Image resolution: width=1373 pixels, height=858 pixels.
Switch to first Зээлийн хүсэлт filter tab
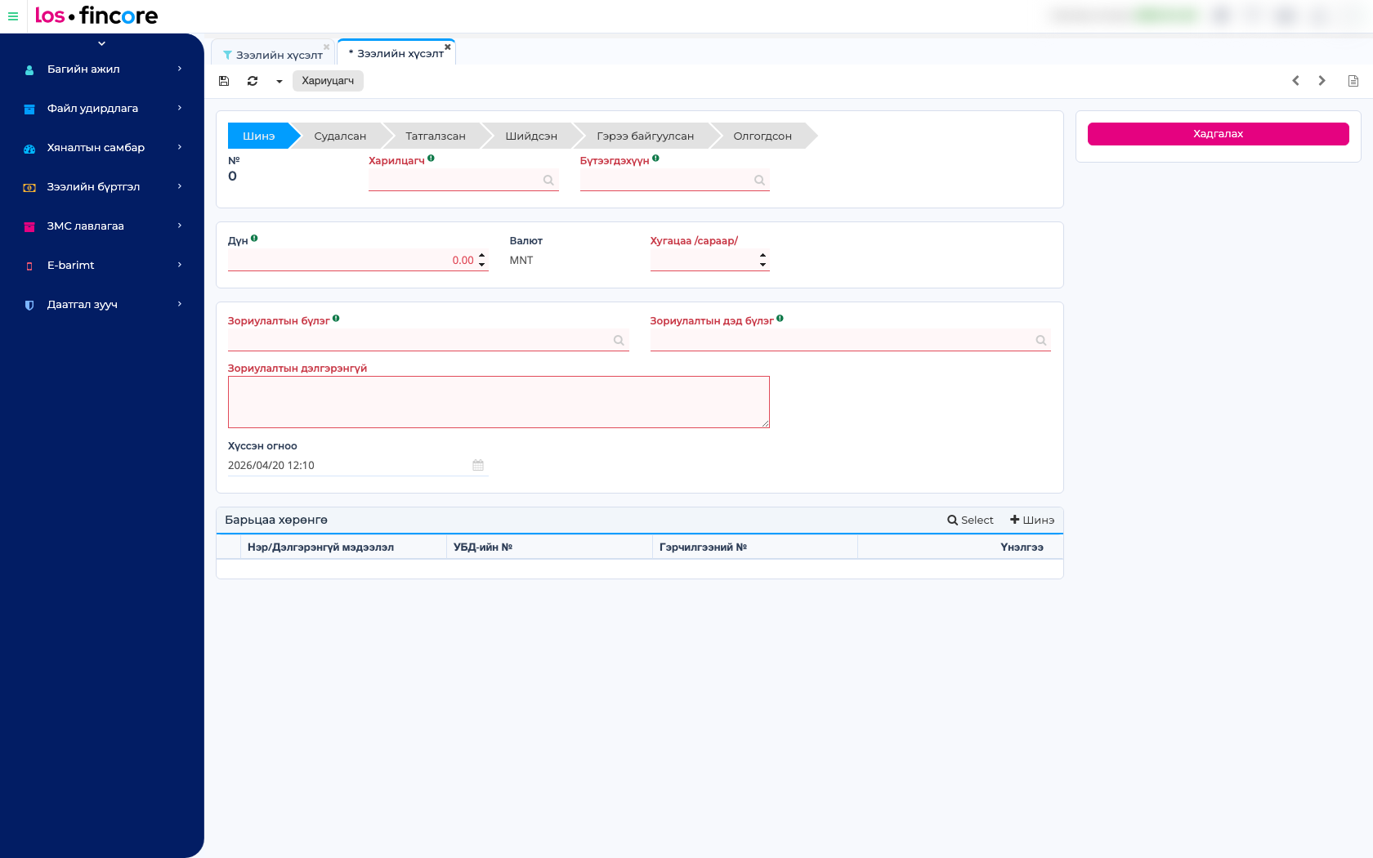click(273, 55)
